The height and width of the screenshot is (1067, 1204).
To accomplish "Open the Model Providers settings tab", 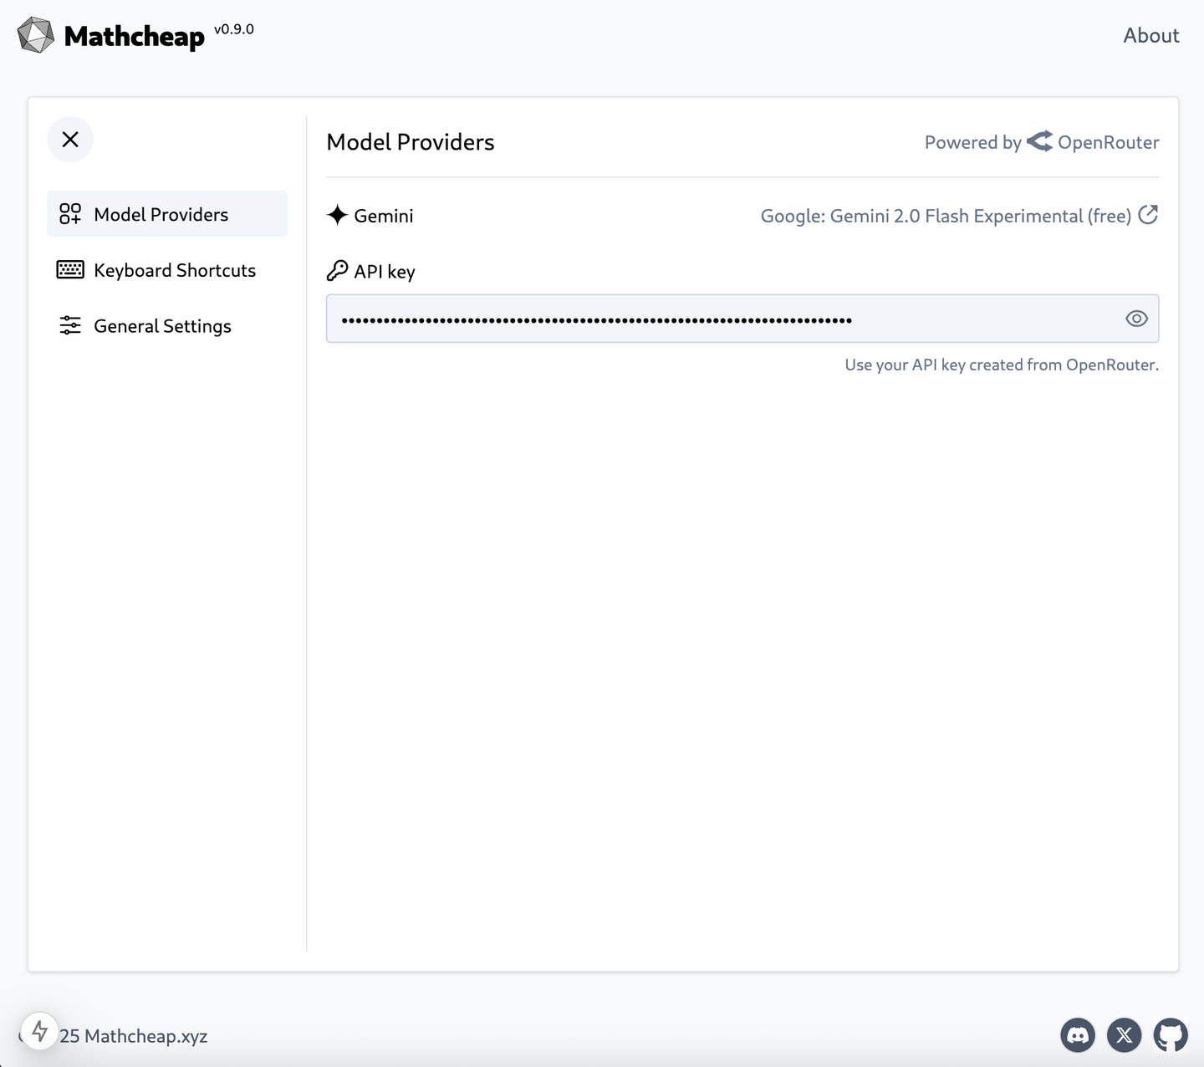I will pyautogui.click(x=167, y=214).
